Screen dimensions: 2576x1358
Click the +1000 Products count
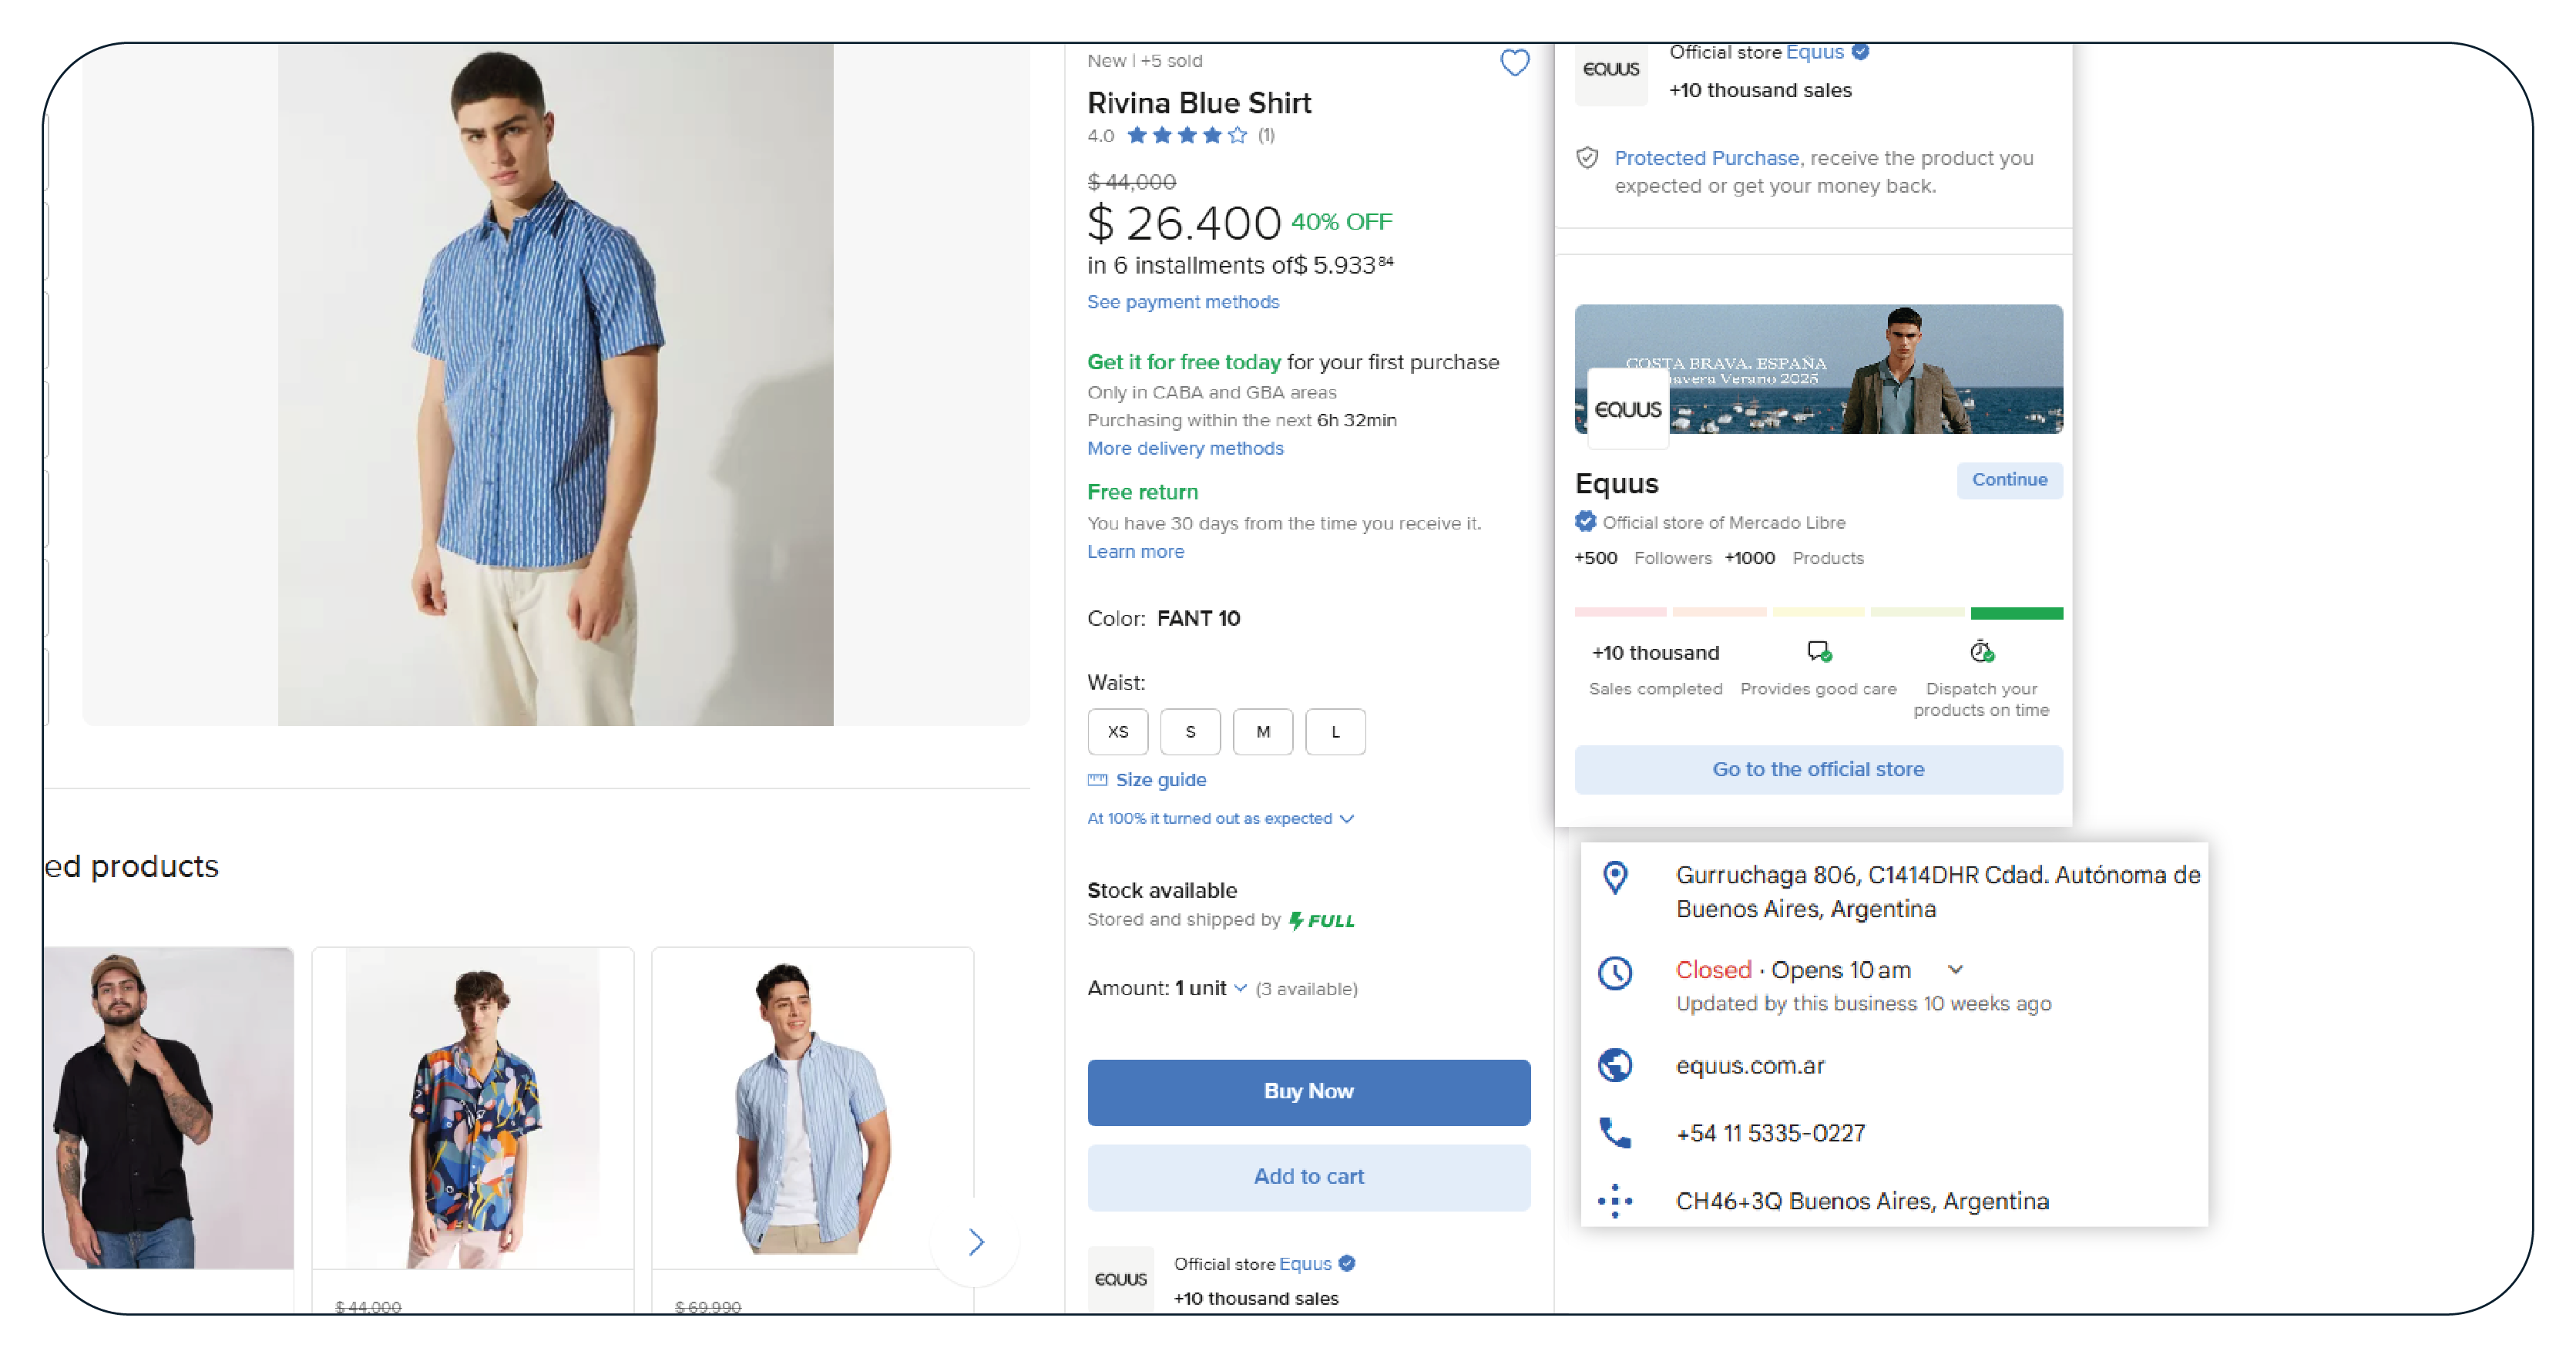[1793, 558]
